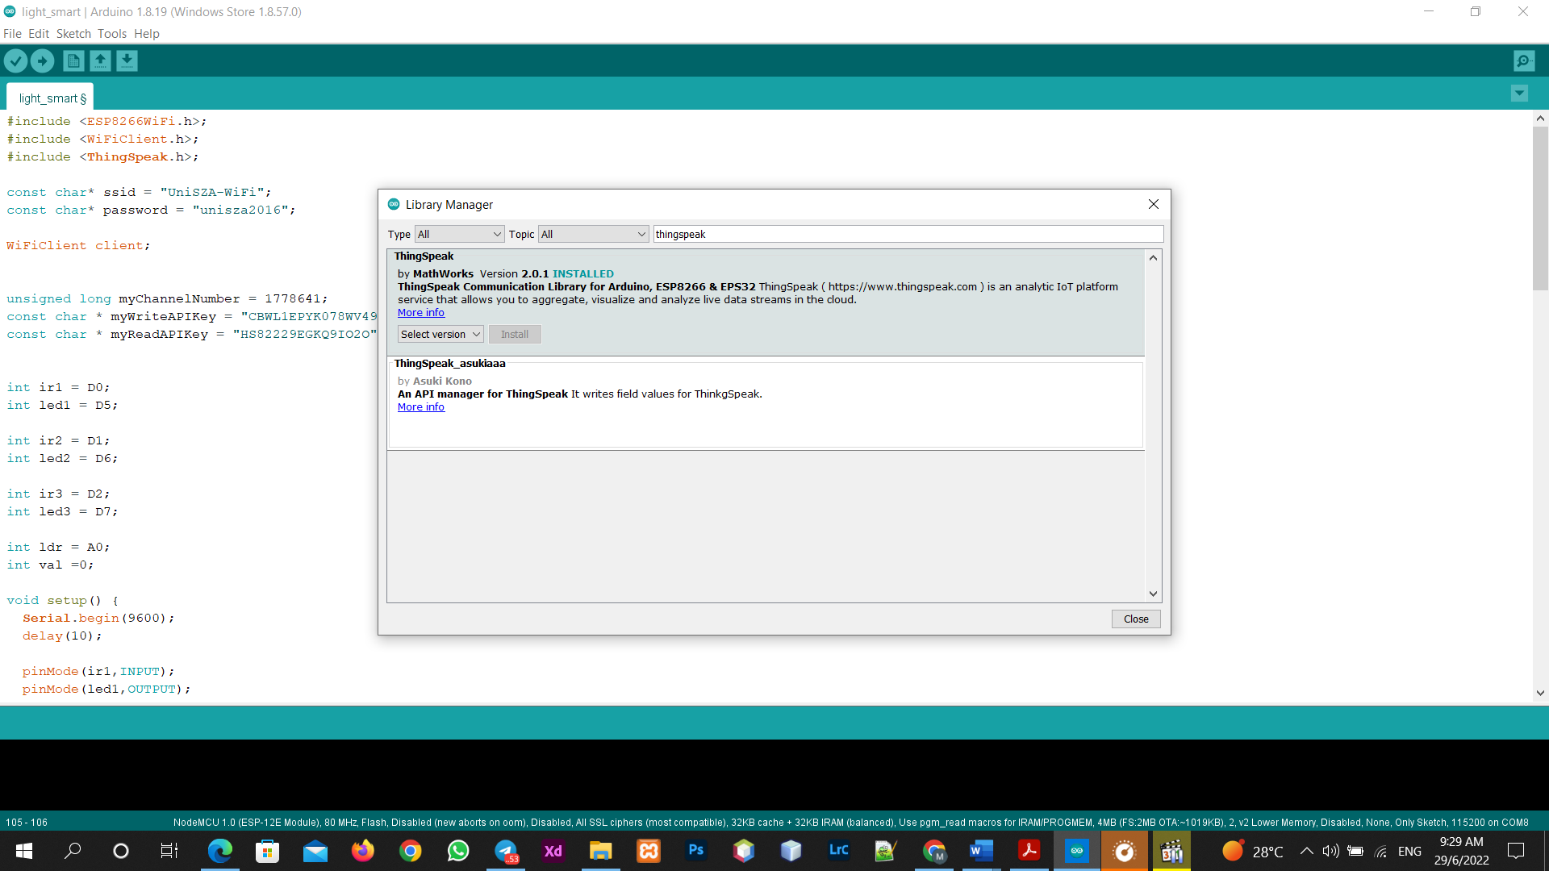This screenshot has width=1549, height=871.
Task: Open Photoshop from the taskbar
Action: coord(696,851)
